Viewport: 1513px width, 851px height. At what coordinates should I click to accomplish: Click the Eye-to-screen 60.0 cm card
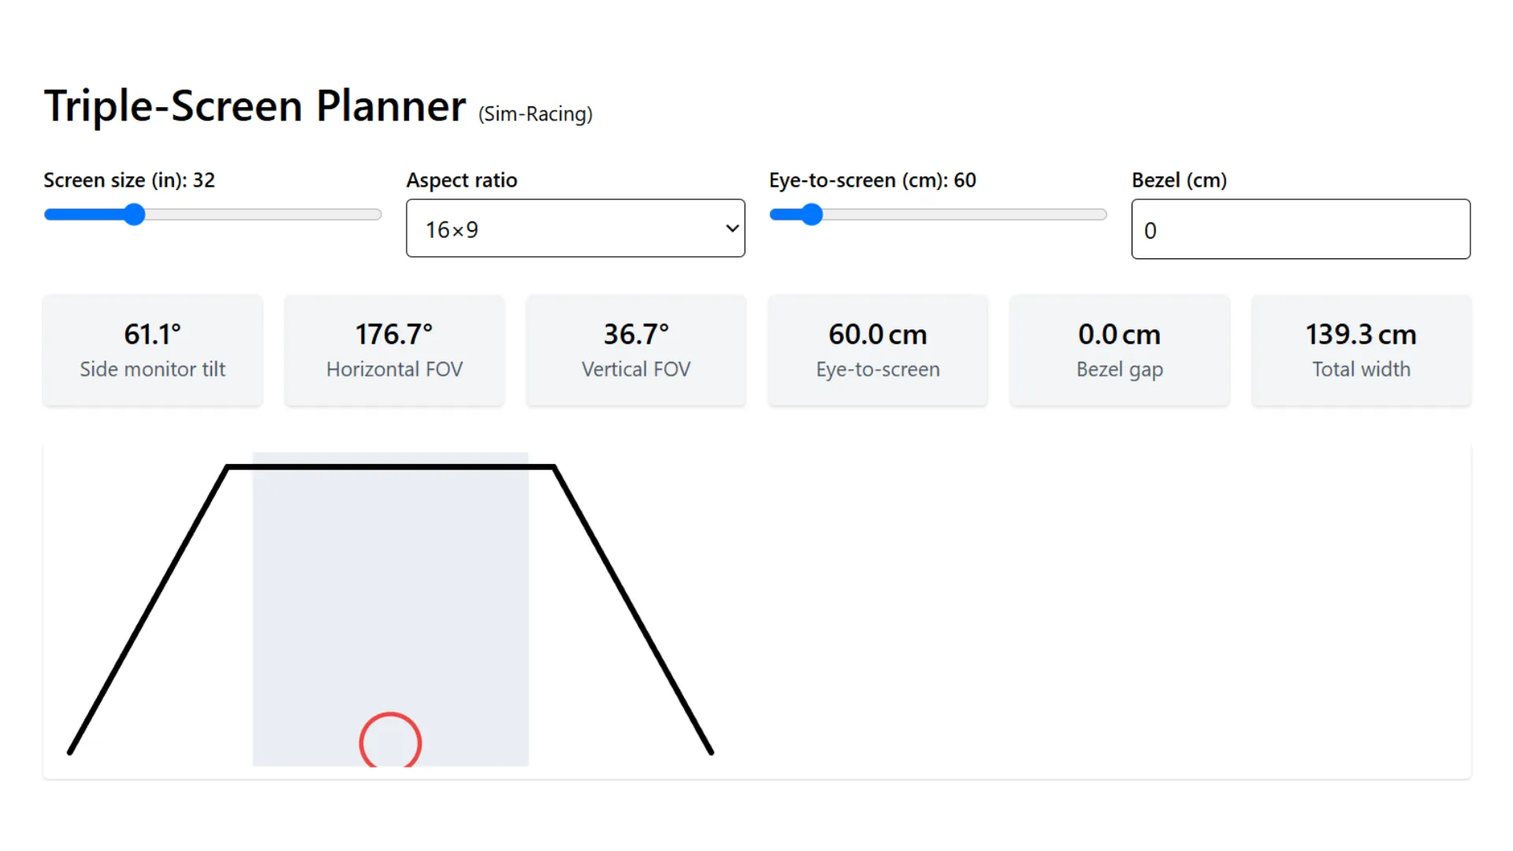[877, 350]
